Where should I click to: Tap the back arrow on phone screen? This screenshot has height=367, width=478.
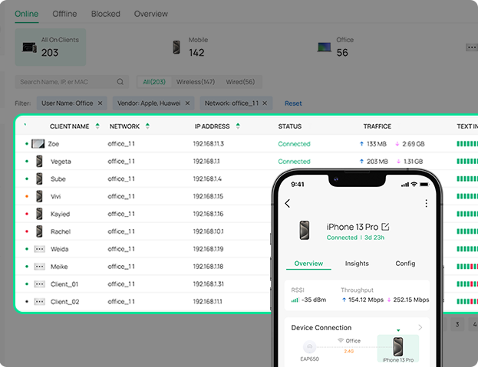pyautogui.click(x=288, y=204)
